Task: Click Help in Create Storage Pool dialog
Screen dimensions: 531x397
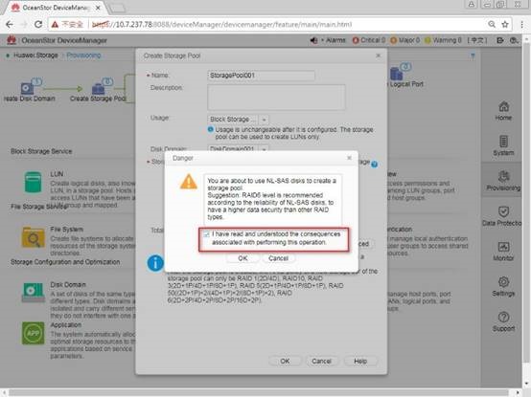Action: (x=360, y=362)
